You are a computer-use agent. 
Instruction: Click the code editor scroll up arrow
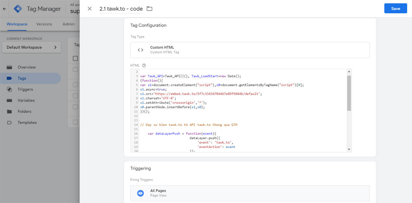coord(349,71)
